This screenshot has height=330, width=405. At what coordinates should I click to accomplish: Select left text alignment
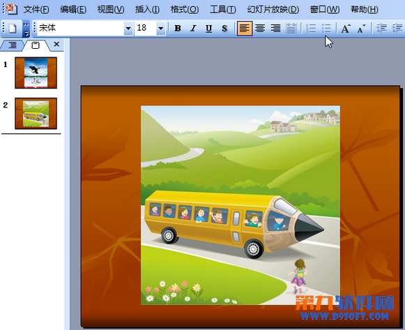(x=245, y=28)
